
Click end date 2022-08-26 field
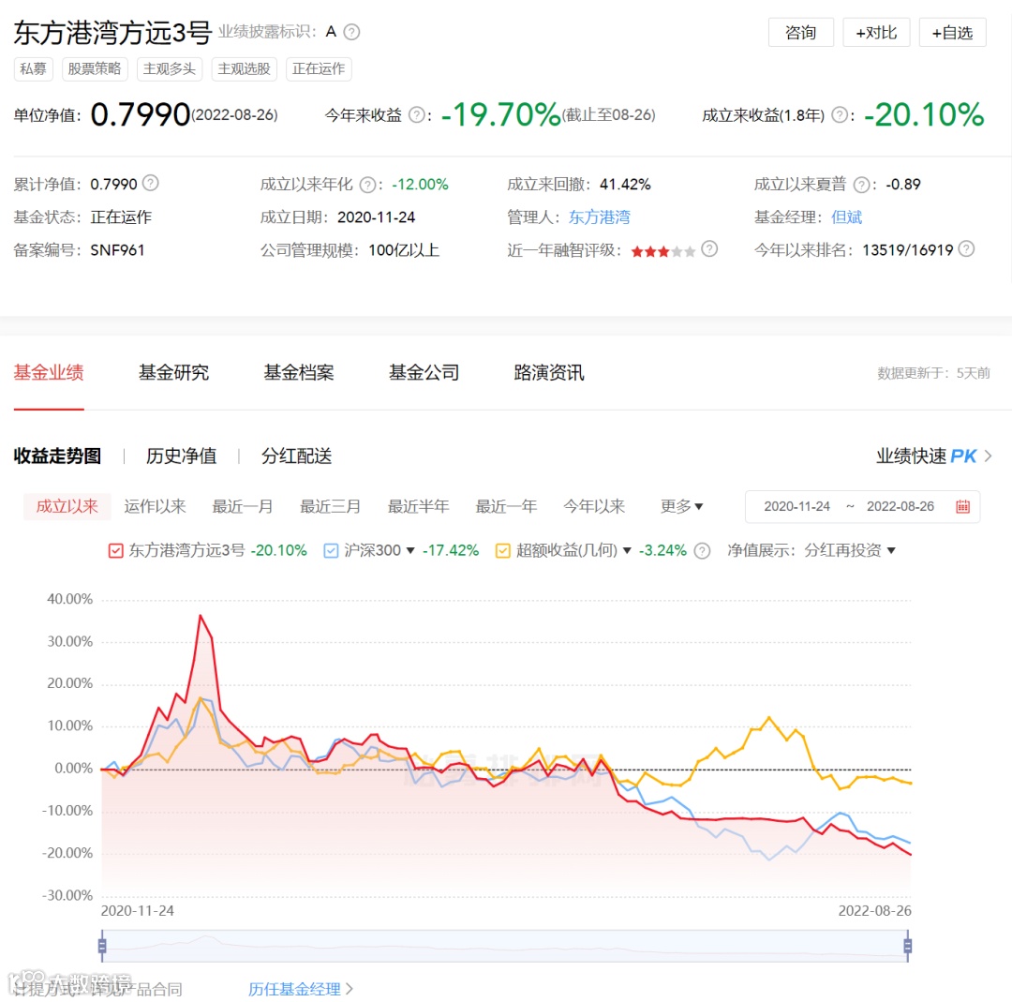[900, 506]
